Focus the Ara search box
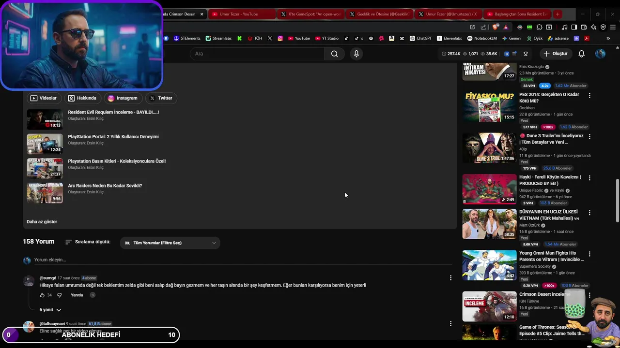This screenshot has width=620, height=348. coord(257,54)
